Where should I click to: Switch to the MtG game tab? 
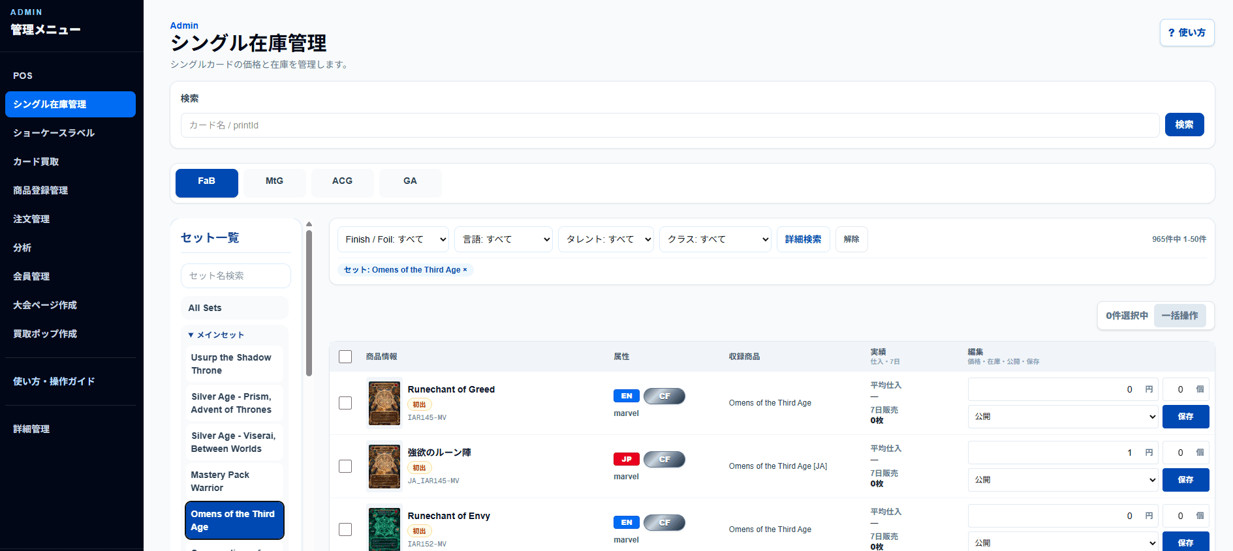(274, 181)
